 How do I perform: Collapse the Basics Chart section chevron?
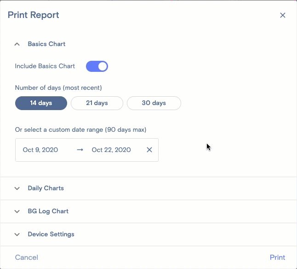pyautogui.click(x=17, y=44)
